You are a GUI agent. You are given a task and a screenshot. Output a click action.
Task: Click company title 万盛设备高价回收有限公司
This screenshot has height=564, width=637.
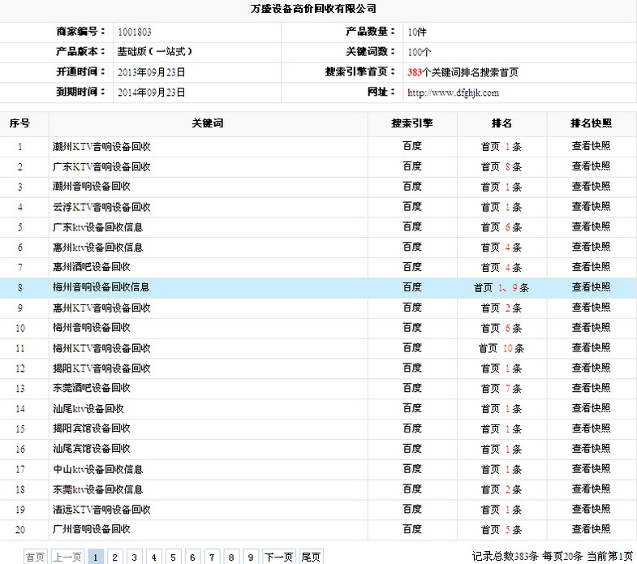click(x=313, y=9)
